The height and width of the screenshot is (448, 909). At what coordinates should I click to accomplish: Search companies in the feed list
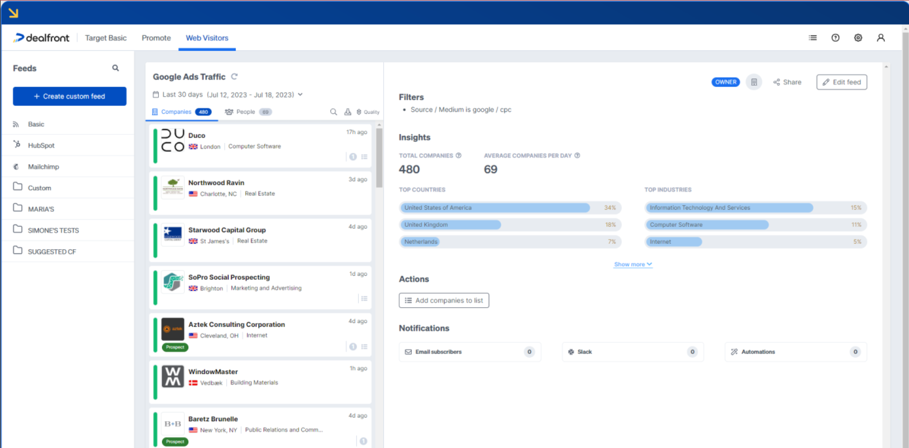click(x=334, y=112)
